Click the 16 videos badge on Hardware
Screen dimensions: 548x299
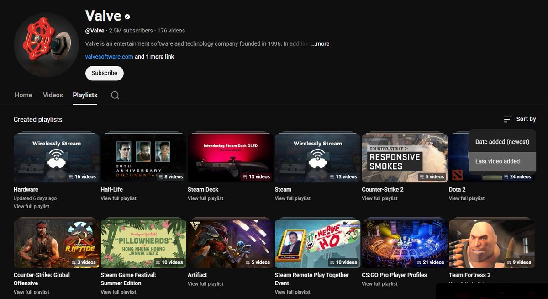(82, 176)
